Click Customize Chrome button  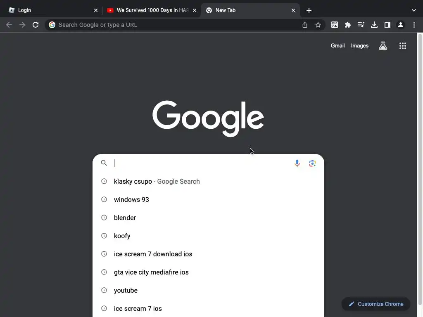(376, 304)
